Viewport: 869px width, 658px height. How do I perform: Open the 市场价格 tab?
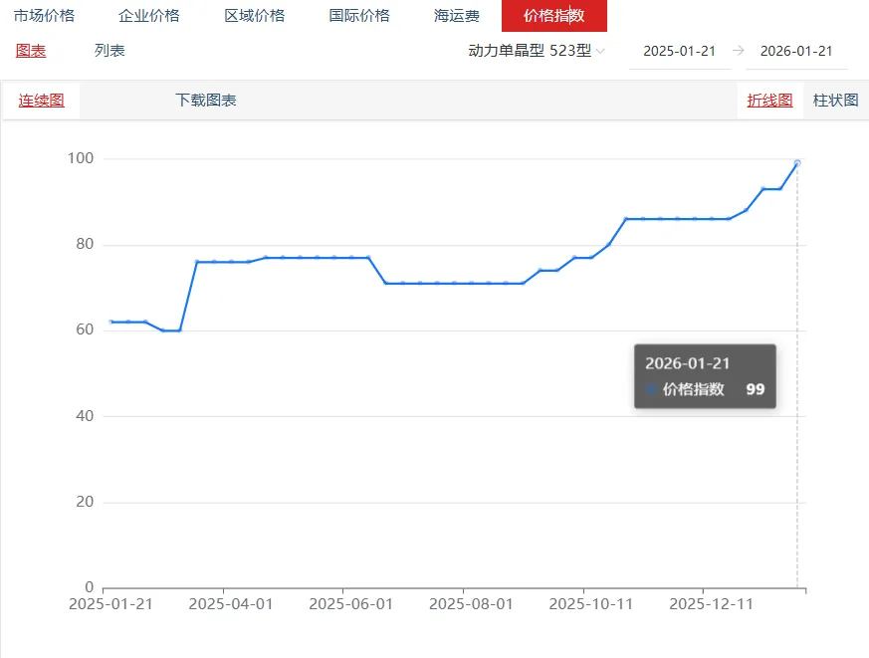click(45, 16)
